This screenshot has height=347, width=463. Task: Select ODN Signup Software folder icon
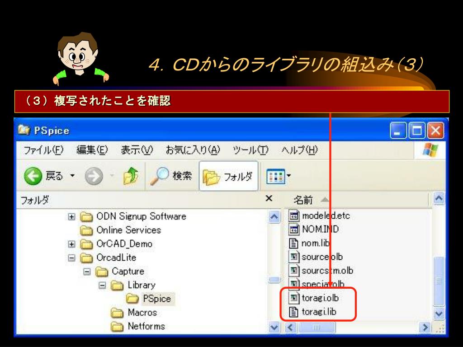(x=86, y=217)
